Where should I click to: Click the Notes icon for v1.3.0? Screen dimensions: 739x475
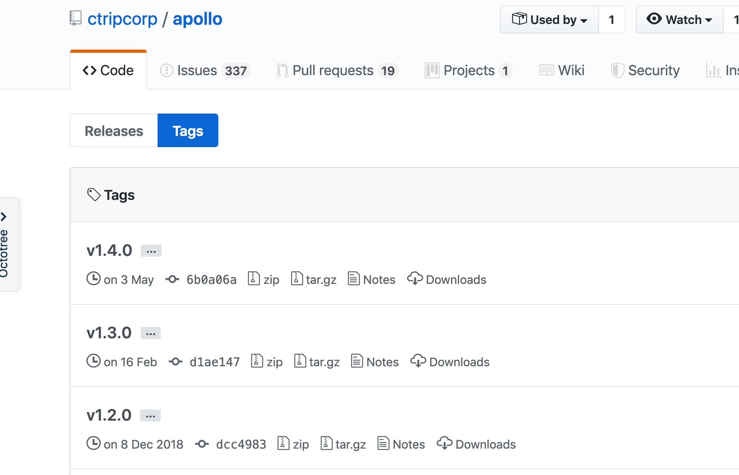[357, 361]
